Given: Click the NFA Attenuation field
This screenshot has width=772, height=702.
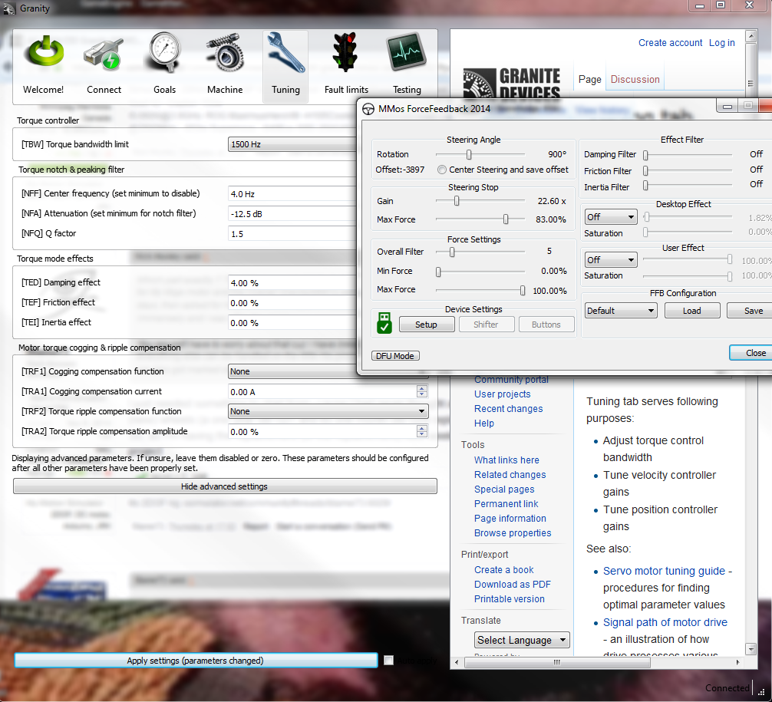Looking at the screenshot, I should [x=292, y=213].
